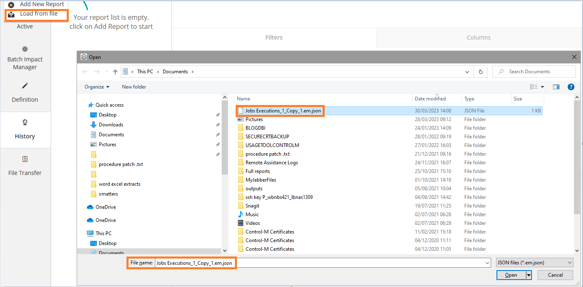Toggle the preview pane button
This screenshot has height=287, width=583.
tap(556, 87)
